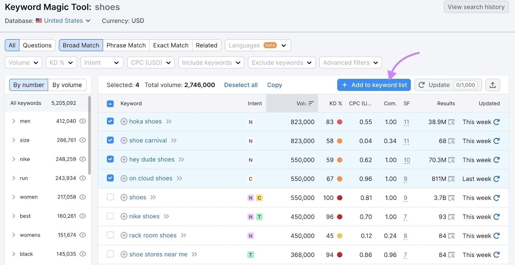Add hey dude shoes via plus icon
This screenshot has height=265, width=515.
point(124,160)
